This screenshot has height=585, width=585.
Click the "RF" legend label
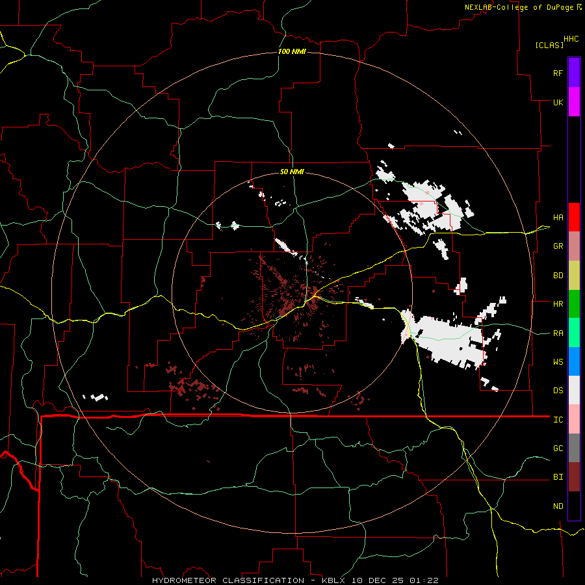(x=558, y=73)
